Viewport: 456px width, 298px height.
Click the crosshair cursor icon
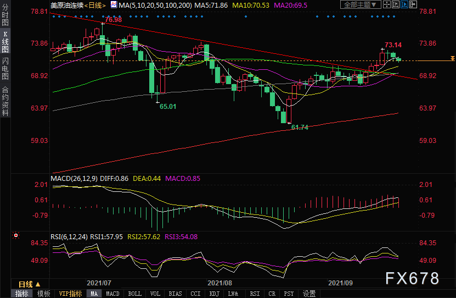point(387,4)
